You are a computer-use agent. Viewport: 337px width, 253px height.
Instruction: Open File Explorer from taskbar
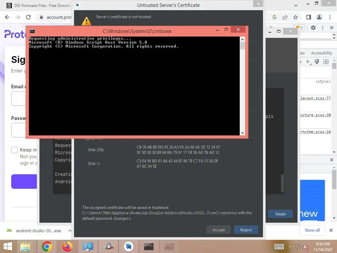tap(25, 246)
